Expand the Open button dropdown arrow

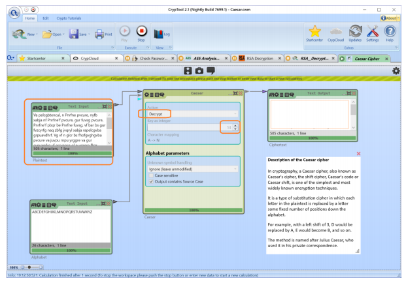(x=63, y=35)
